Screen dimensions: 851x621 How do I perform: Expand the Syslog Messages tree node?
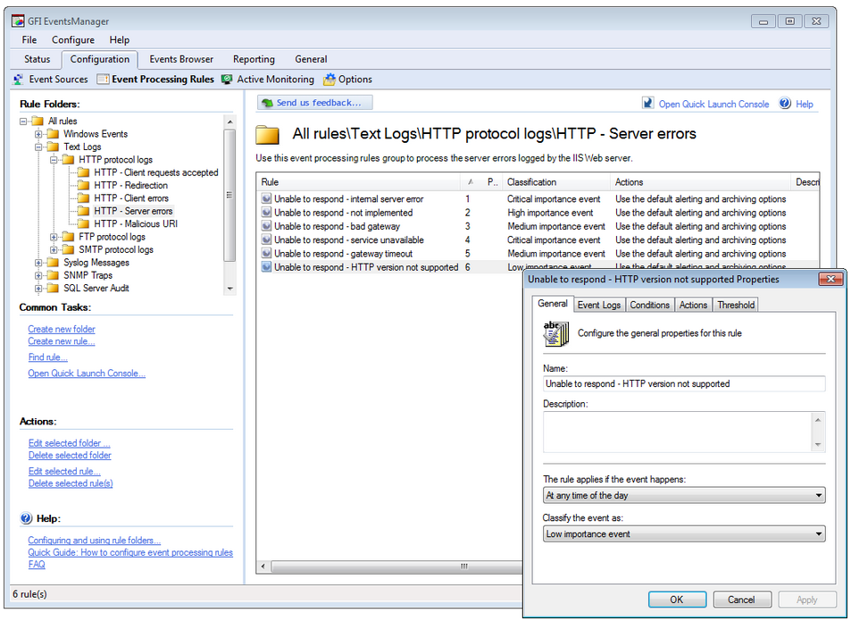pyautogui.click(x=38, y=263)
